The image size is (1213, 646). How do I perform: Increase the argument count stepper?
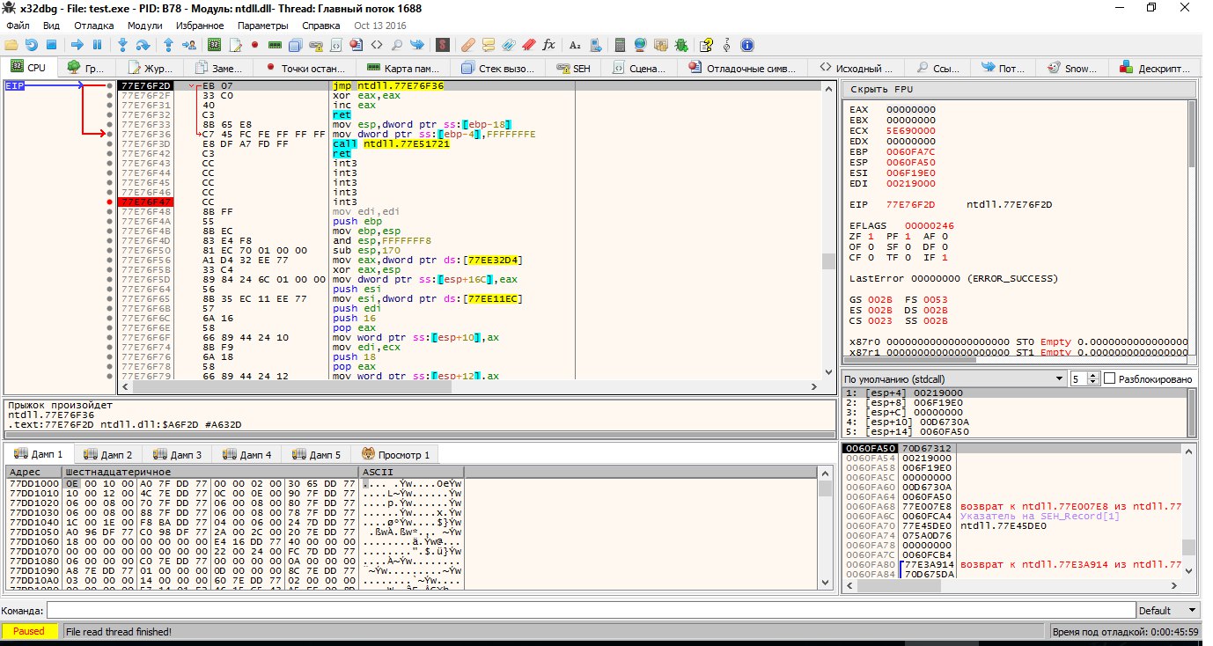(x=1093, y=375)
